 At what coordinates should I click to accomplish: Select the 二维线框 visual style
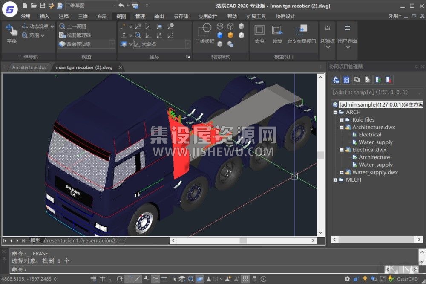tap(205, 34)
